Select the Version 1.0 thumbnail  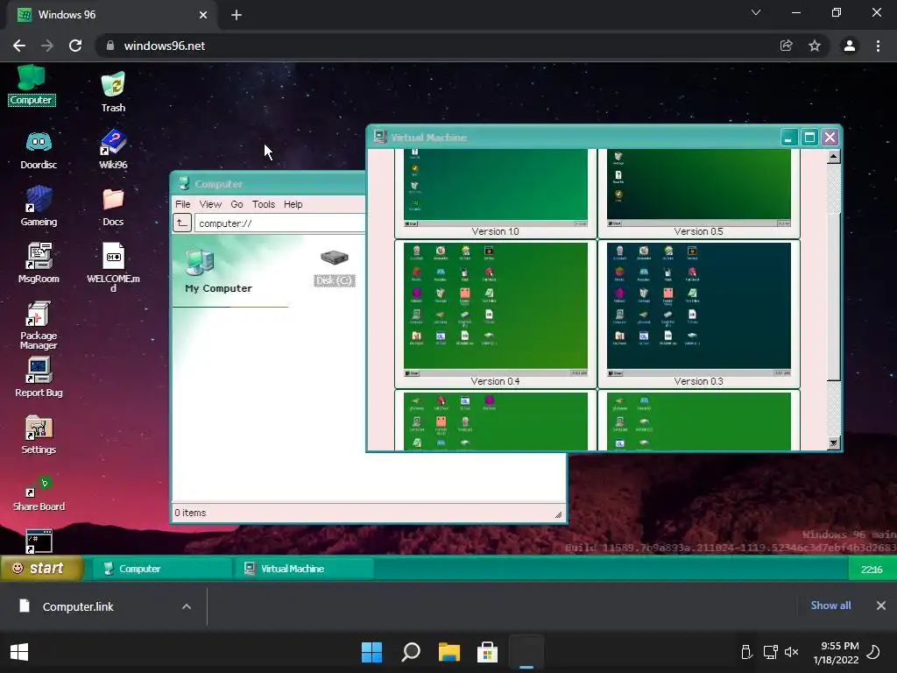point(496,194)
